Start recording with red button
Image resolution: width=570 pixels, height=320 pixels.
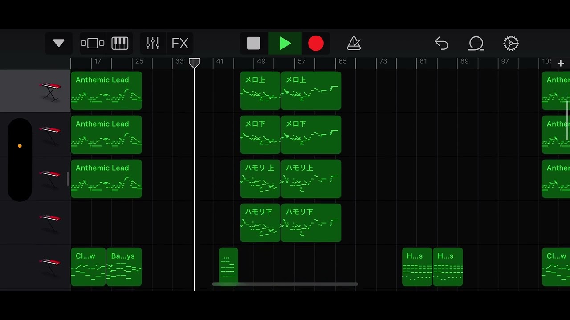(x=316, y=44)
